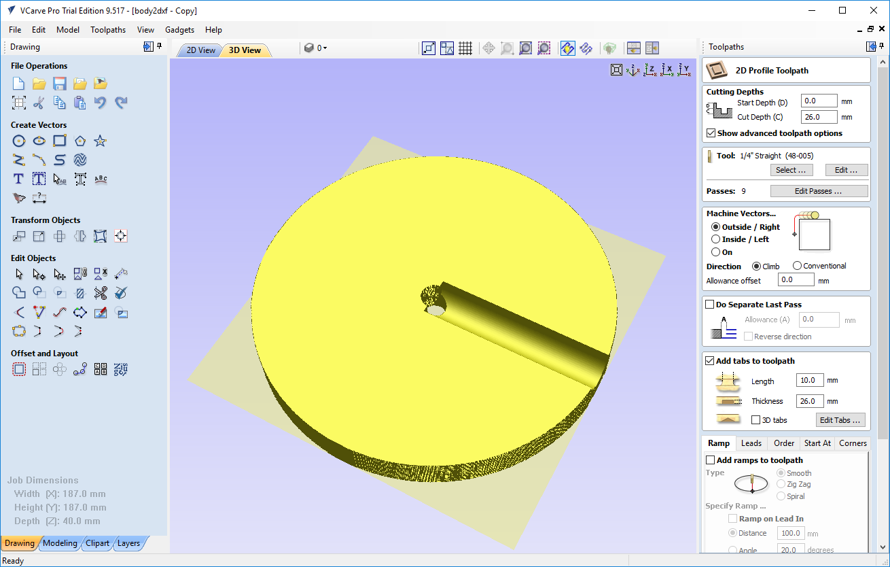Disable Add tabs to toolpath
The height and width of the screenshot is (567, 890).
(710, 361)
